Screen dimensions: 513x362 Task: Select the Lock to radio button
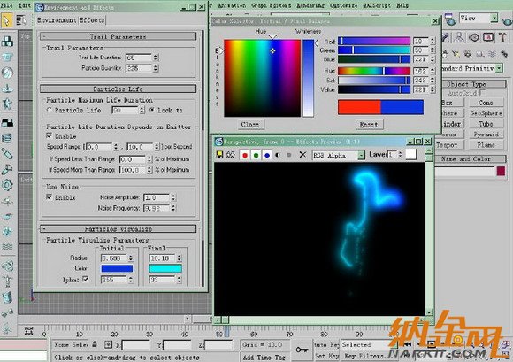[152, 110]
